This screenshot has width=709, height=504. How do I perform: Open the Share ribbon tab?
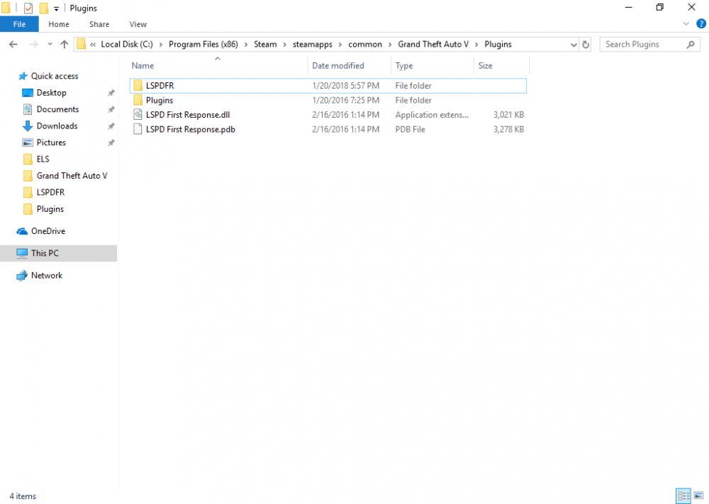(99, 24)
